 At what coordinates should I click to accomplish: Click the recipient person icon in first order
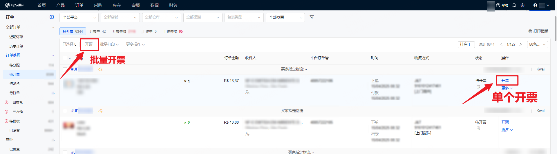point(247,92)
